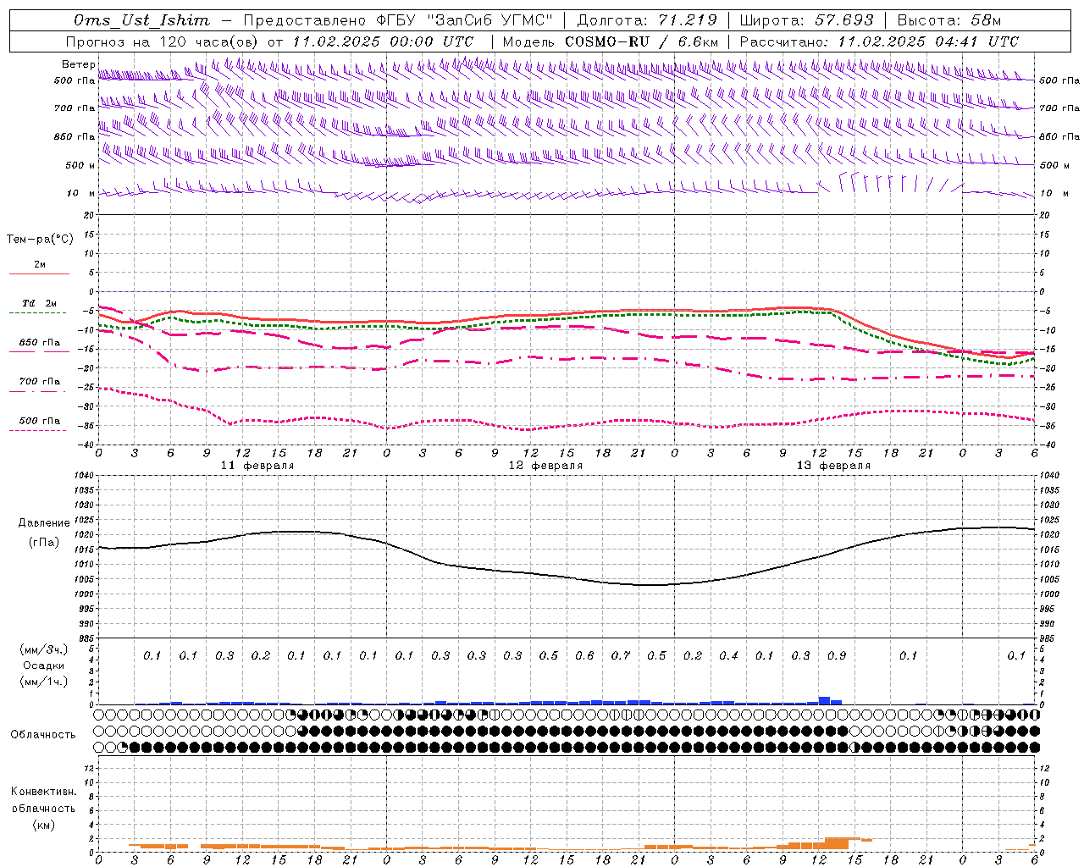This screenshot has height=867, width=1084.
Task: Click the Рассчитано: 11.02.2025 04:41 UTC text
Action: tap(879, 41)
